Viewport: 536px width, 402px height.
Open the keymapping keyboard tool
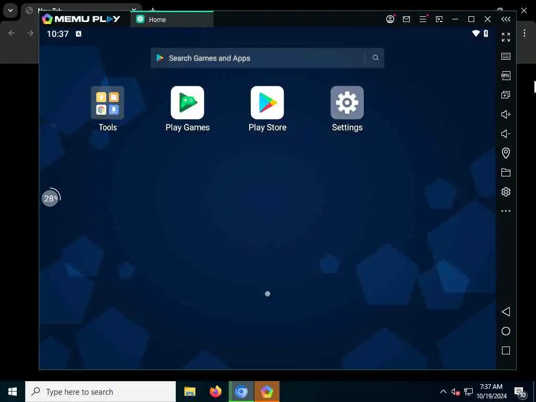tap(506, 56)
